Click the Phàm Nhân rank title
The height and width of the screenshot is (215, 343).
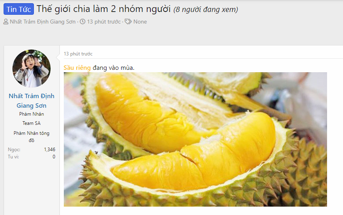[x=32, y=114]
